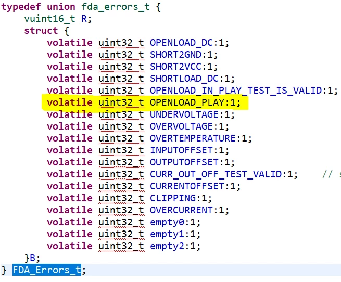The width and height of the screenshot is (341, 282).
Task: Click the empty2 bitfield
Action: pos(167,246)
